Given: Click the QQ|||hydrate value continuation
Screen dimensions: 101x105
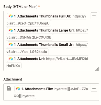Looking at the screenshot, I should point(24,96).
